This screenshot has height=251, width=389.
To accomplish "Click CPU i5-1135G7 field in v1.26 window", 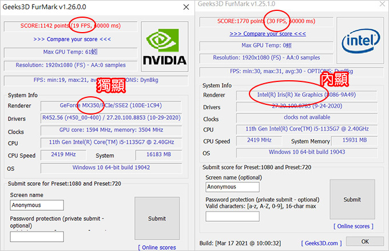I will (x=111, y=142).
